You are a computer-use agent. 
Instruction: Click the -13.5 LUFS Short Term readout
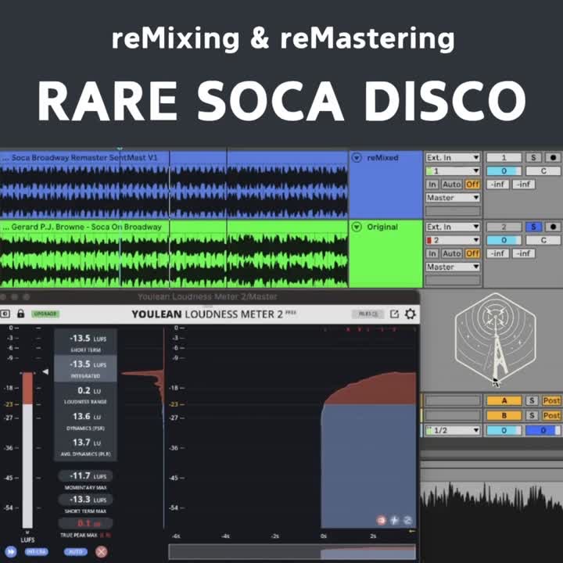(x=85, y=342)
